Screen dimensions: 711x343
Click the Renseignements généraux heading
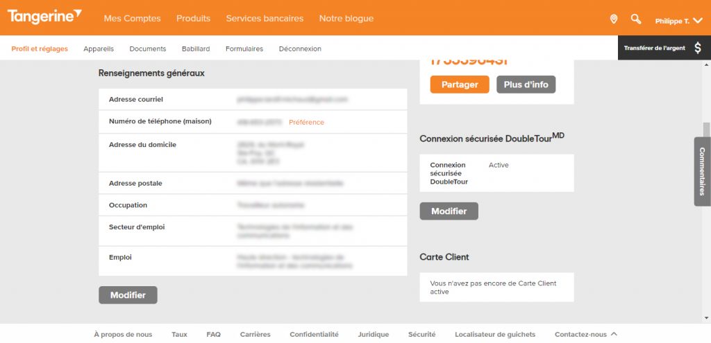[151, 73]
